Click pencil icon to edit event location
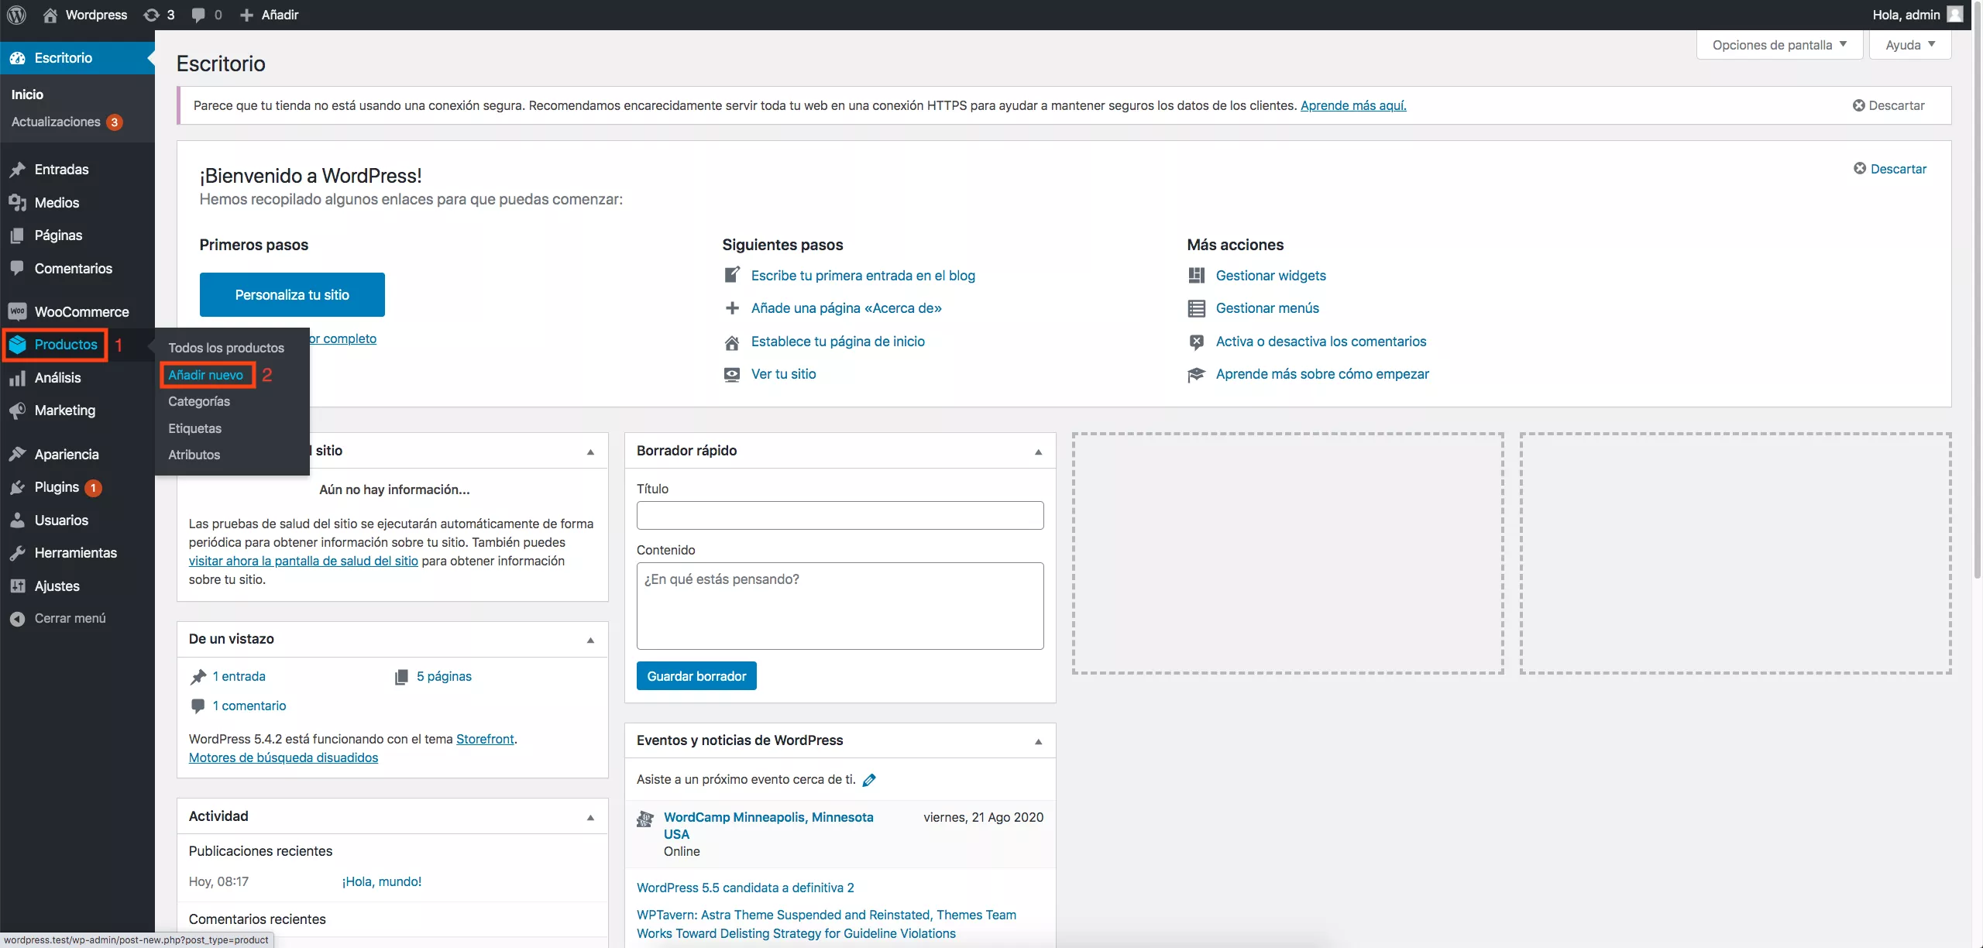This screenshot has width=1983, height=948. coord(869,780)
